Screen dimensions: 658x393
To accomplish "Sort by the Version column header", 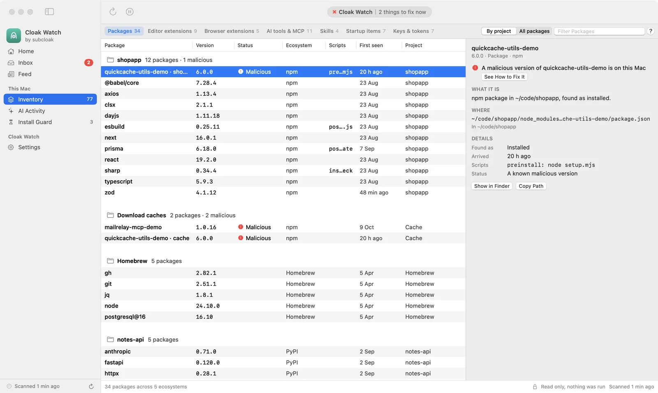I will (x=213, y=45).
